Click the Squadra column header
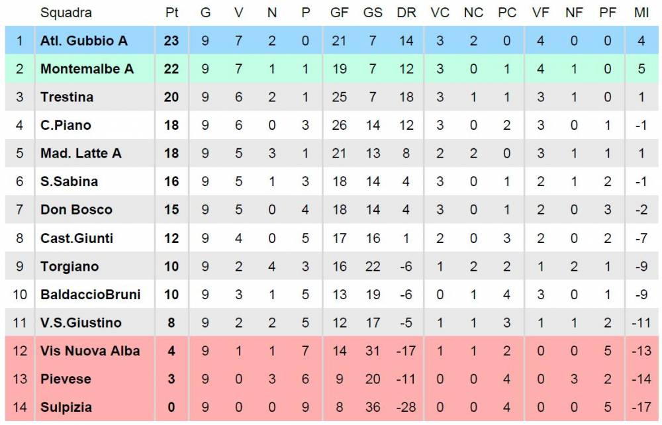Image resolution: width=662 pixels, height=425 pixels. click(x=66, y=13)
